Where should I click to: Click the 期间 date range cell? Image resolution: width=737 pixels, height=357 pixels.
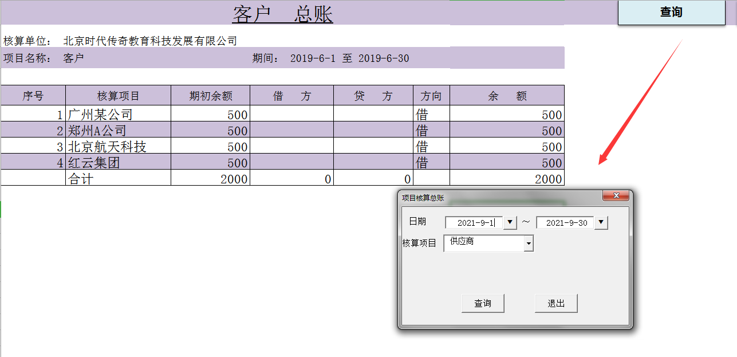(x=326, y=57)
